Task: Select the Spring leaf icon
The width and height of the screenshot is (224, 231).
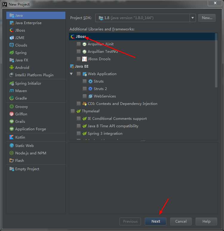Action: (12, 52)
